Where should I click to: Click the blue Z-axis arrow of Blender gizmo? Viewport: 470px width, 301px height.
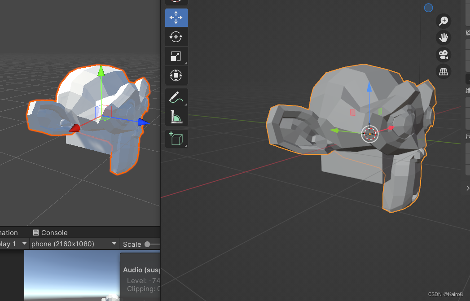[x=369, y=87]
